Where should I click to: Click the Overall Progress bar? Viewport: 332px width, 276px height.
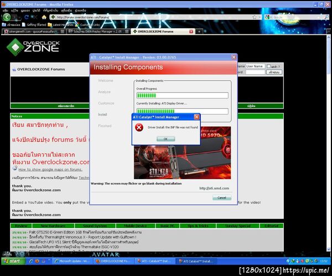(182, 96)
